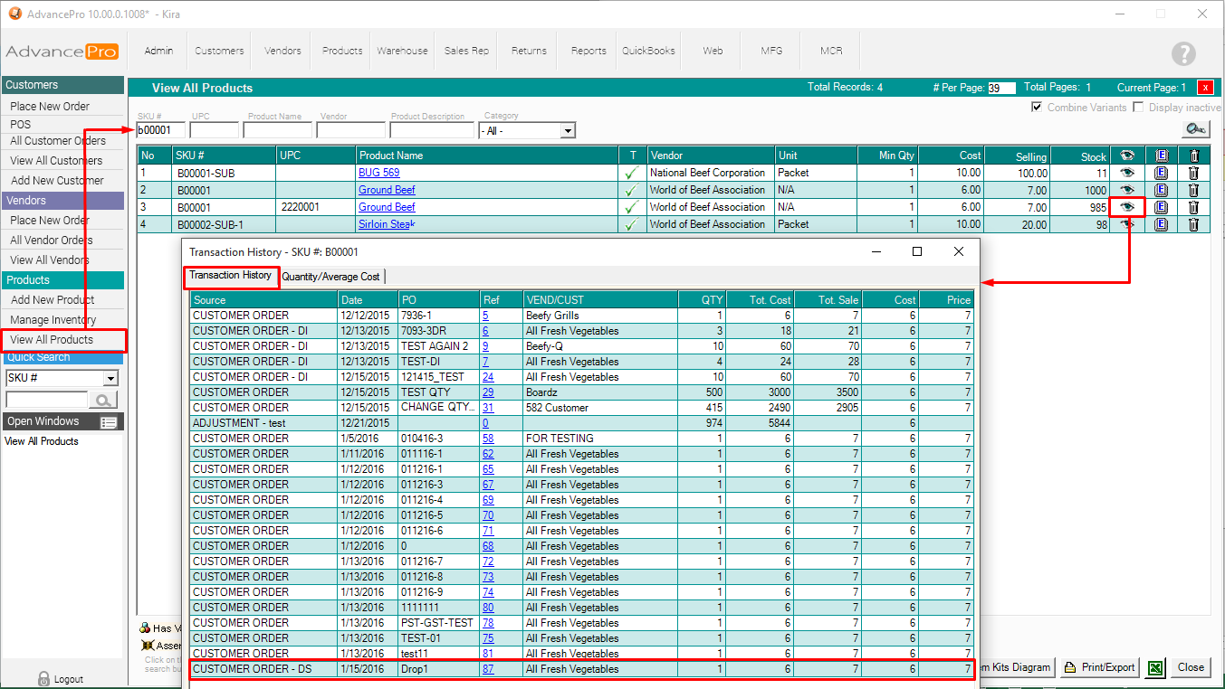Enable the Display inactive checkbox
Image resolution: width=1225 pixels, height=689 pixels.
point(1139,108)
